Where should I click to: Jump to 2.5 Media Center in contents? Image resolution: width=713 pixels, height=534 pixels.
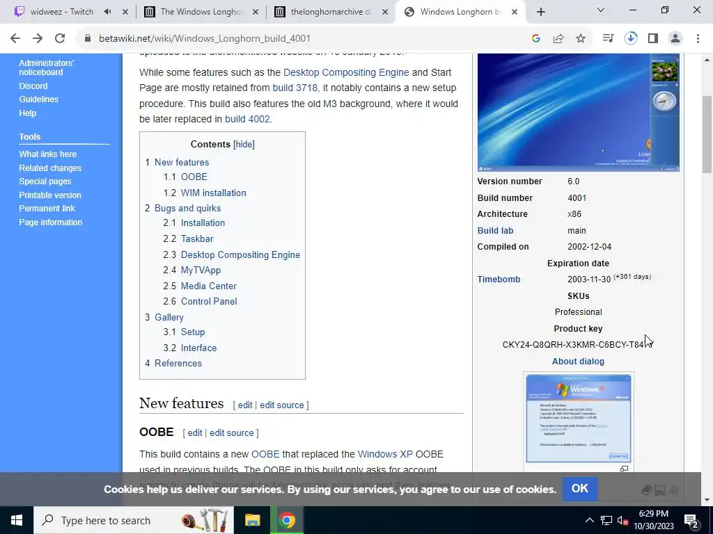pyautogui.click(x=200, y=286)
